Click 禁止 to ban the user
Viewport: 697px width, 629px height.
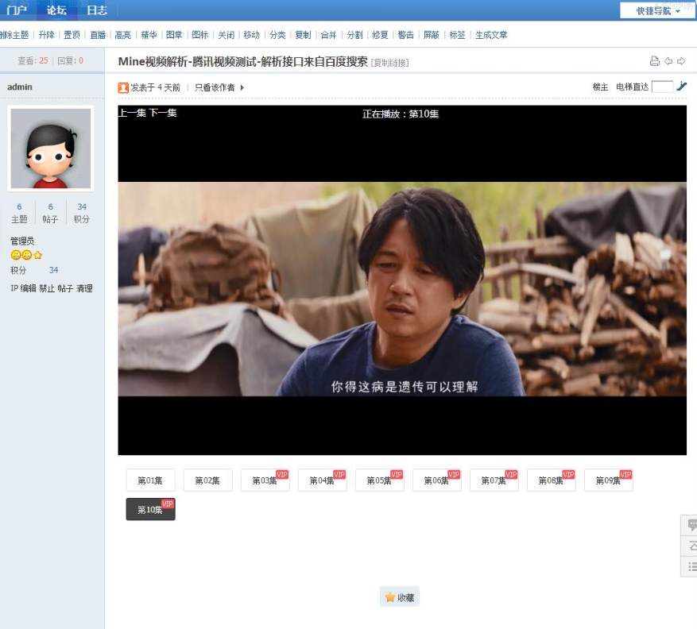47,288
